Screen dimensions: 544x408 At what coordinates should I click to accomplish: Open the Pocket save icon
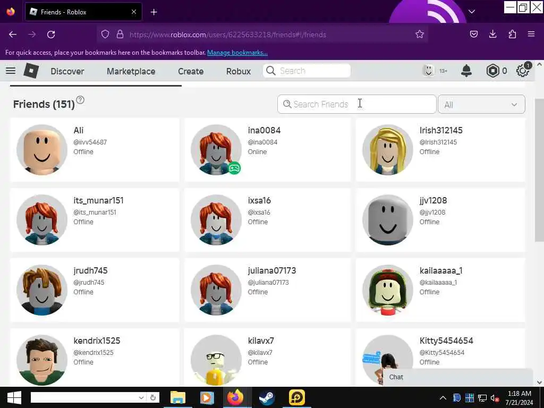(x=473, y=34)
